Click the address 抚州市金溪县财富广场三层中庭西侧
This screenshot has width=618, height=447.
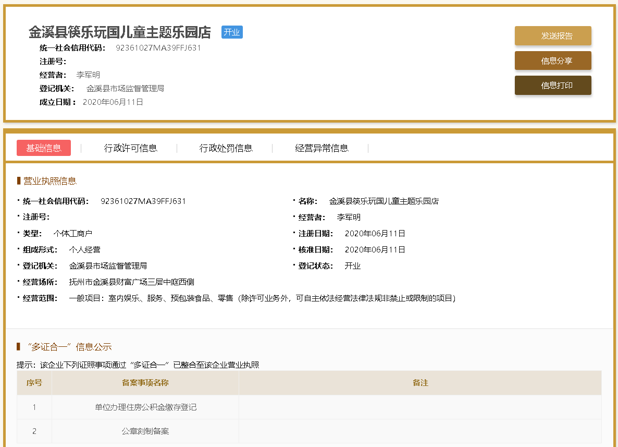[131, 282]
